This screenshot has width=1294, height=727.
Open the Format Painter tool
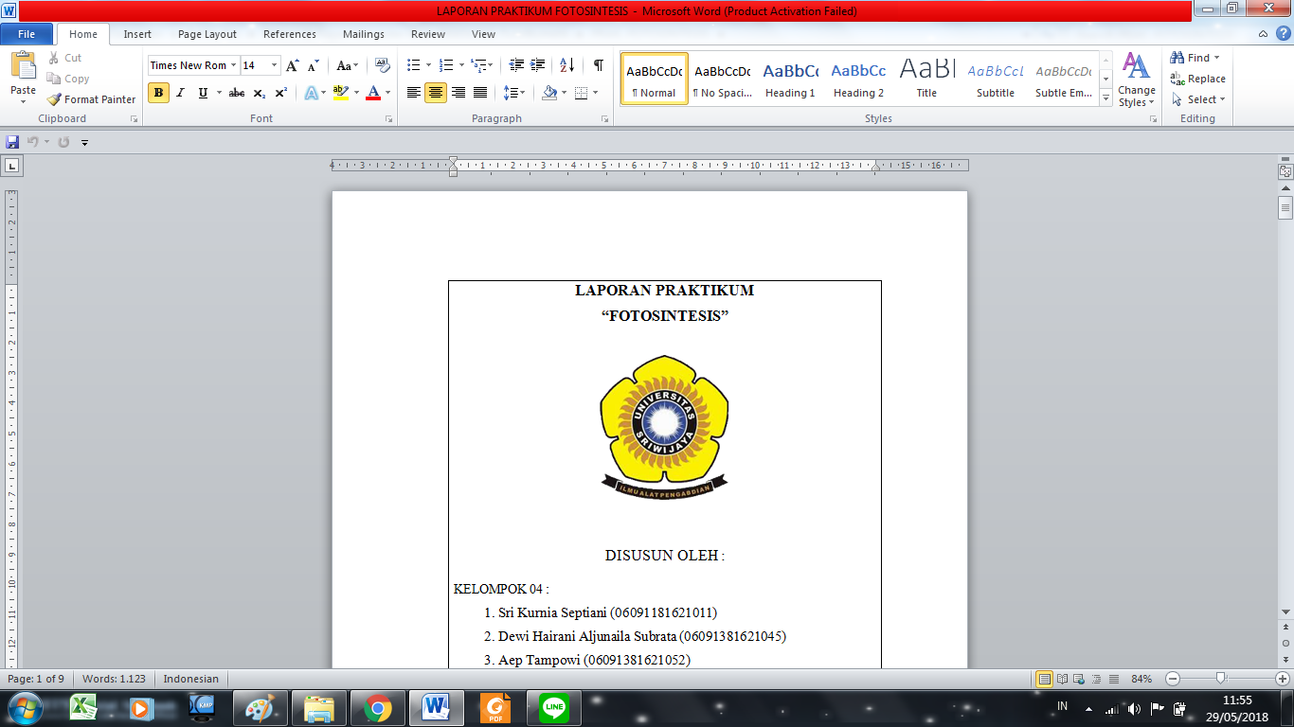(90, 99)
